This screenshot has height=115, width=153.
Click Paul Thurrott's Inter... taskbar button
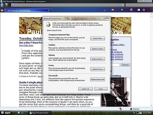coord(39,113)
